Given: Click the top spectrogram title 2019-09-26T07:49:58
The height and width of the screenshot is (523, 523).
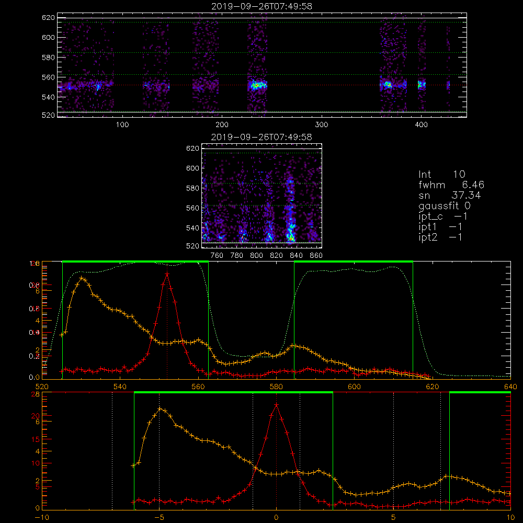Looking at the screenshot, I should (261, 6).
